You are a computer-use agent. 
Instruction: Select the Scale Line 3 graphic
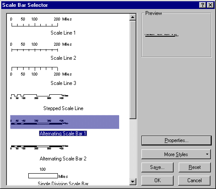click(x=41, y=71)
